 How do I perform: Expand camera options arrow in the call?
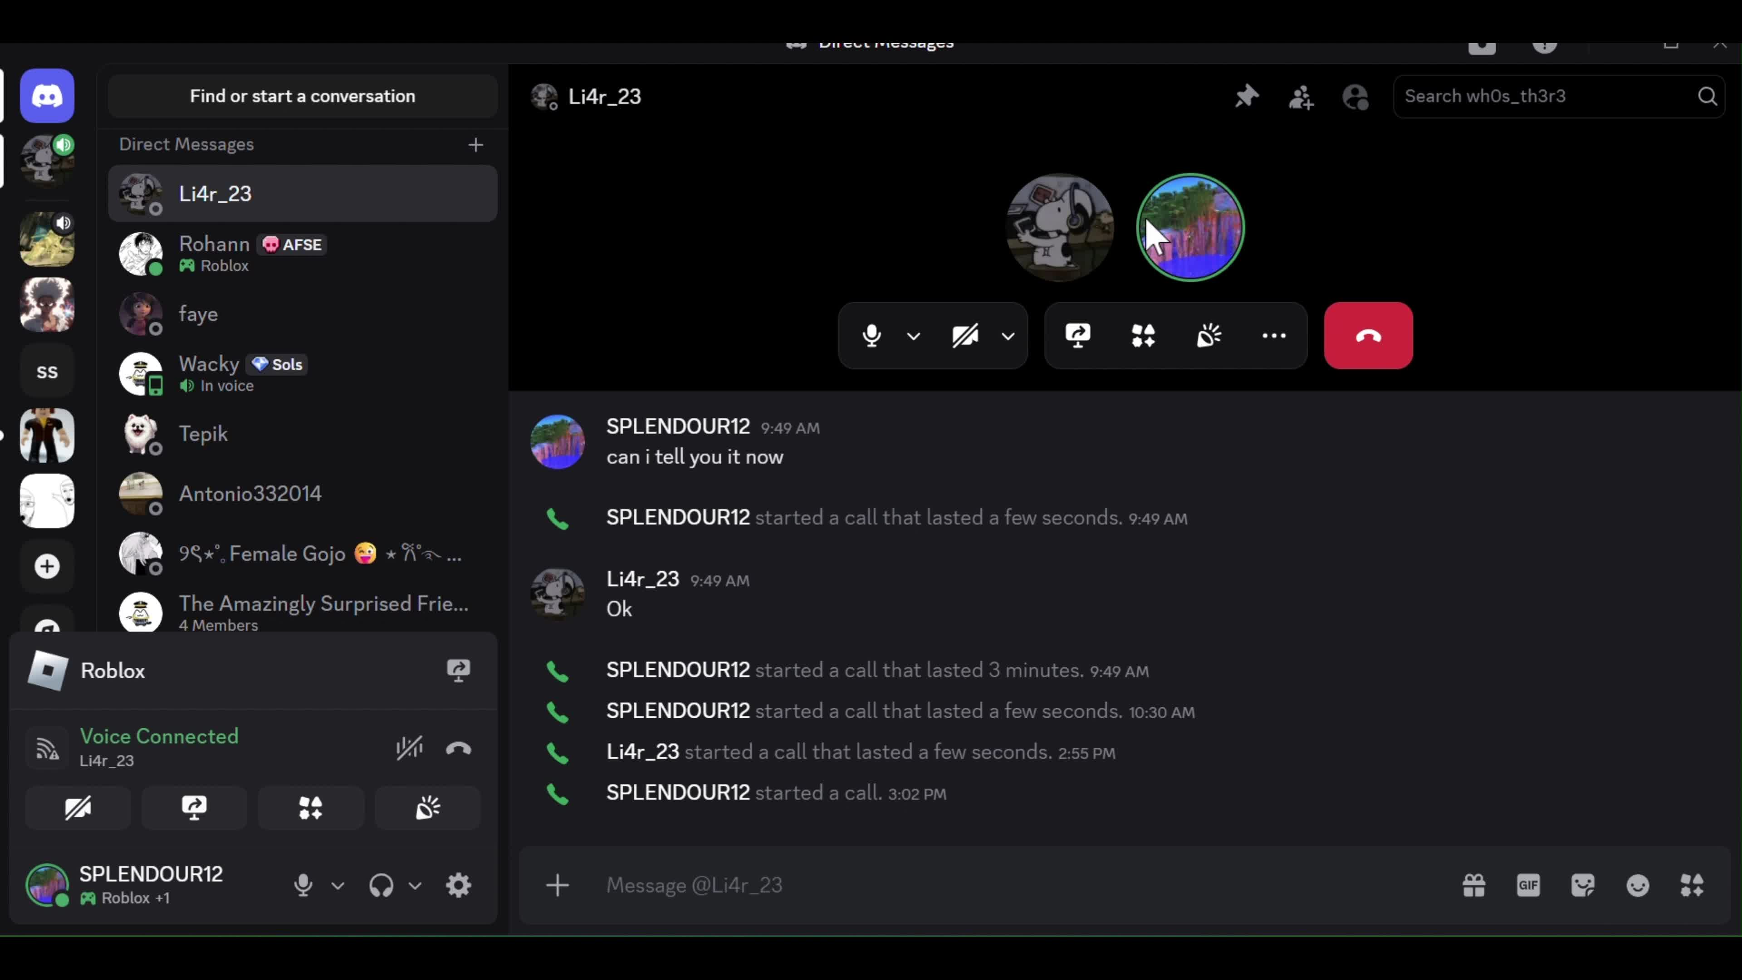[x=1008, y=336]
